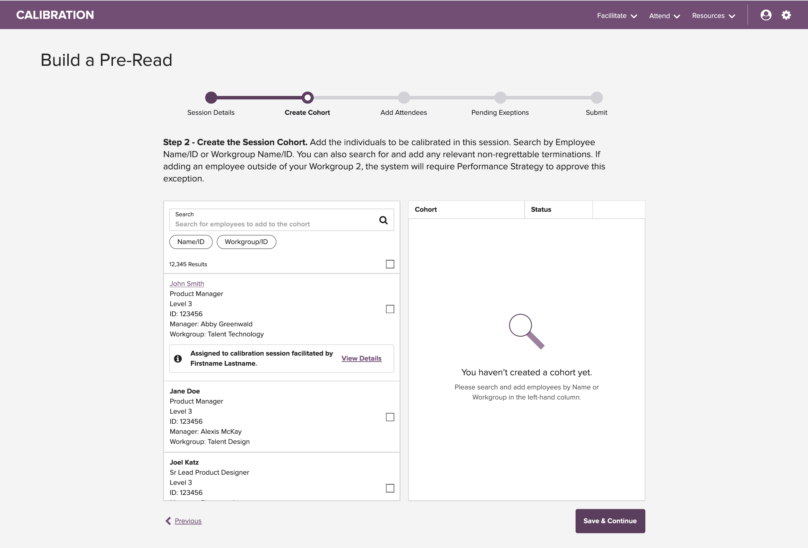Click the Previous back chevron icon
This screenshot has width=808, height=548.
tap(168, 521)
